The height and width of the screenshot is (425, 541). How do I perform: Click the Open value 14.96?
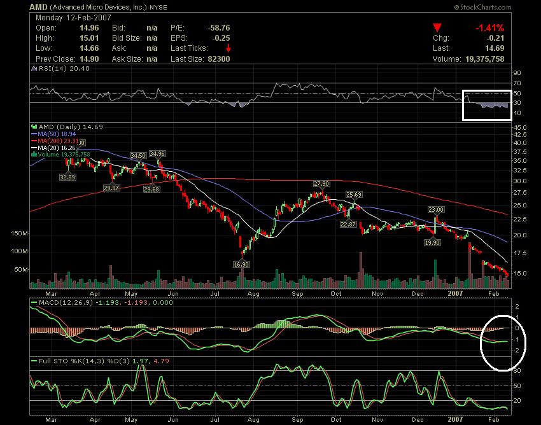(x=89, y=28)
